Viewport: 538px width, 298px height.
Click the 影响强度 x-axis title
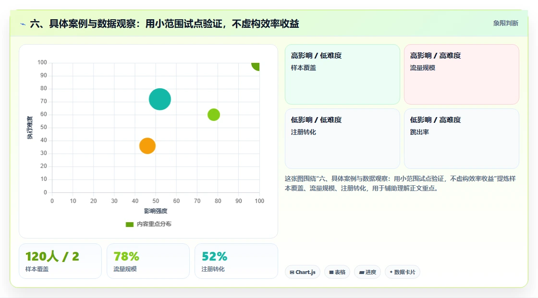pos(156,211)
